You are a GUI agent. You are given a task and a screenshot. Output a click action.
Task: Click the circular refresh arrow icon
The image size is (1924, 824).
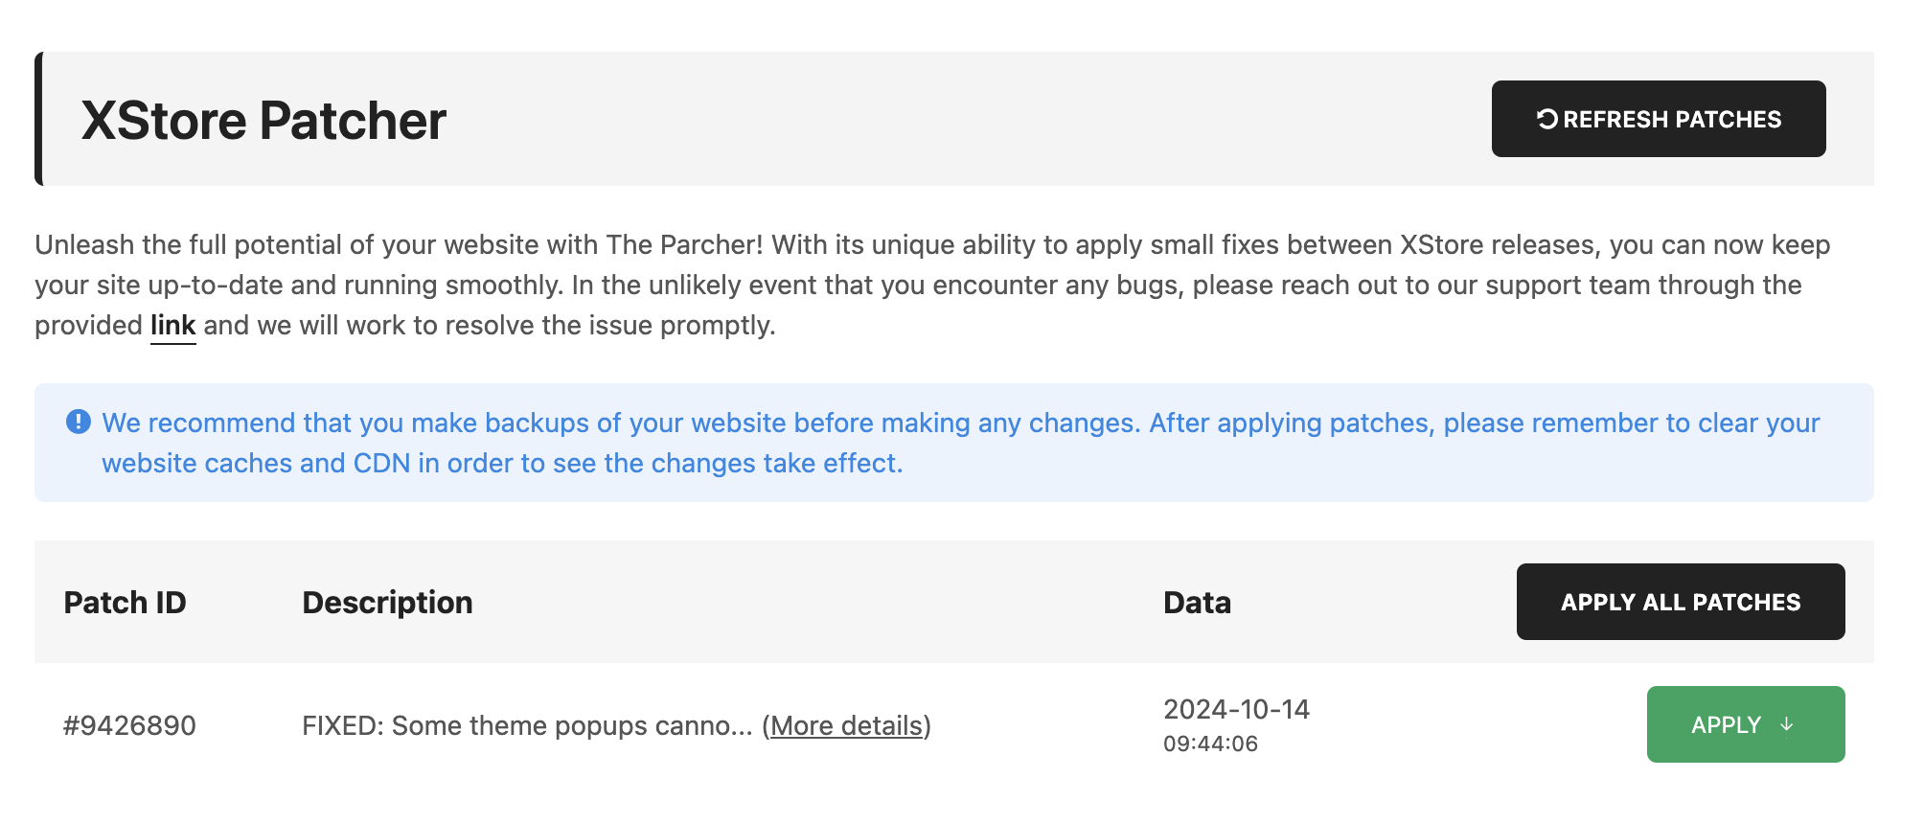[1547, 119]
